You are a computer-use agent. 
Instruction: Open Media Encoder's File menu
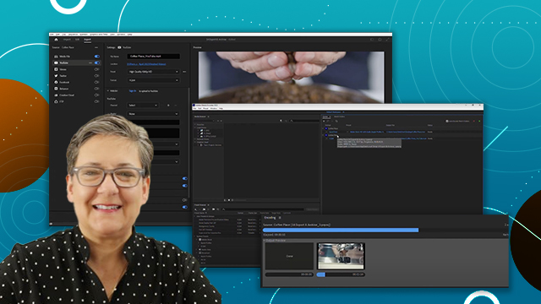[194, 109]
